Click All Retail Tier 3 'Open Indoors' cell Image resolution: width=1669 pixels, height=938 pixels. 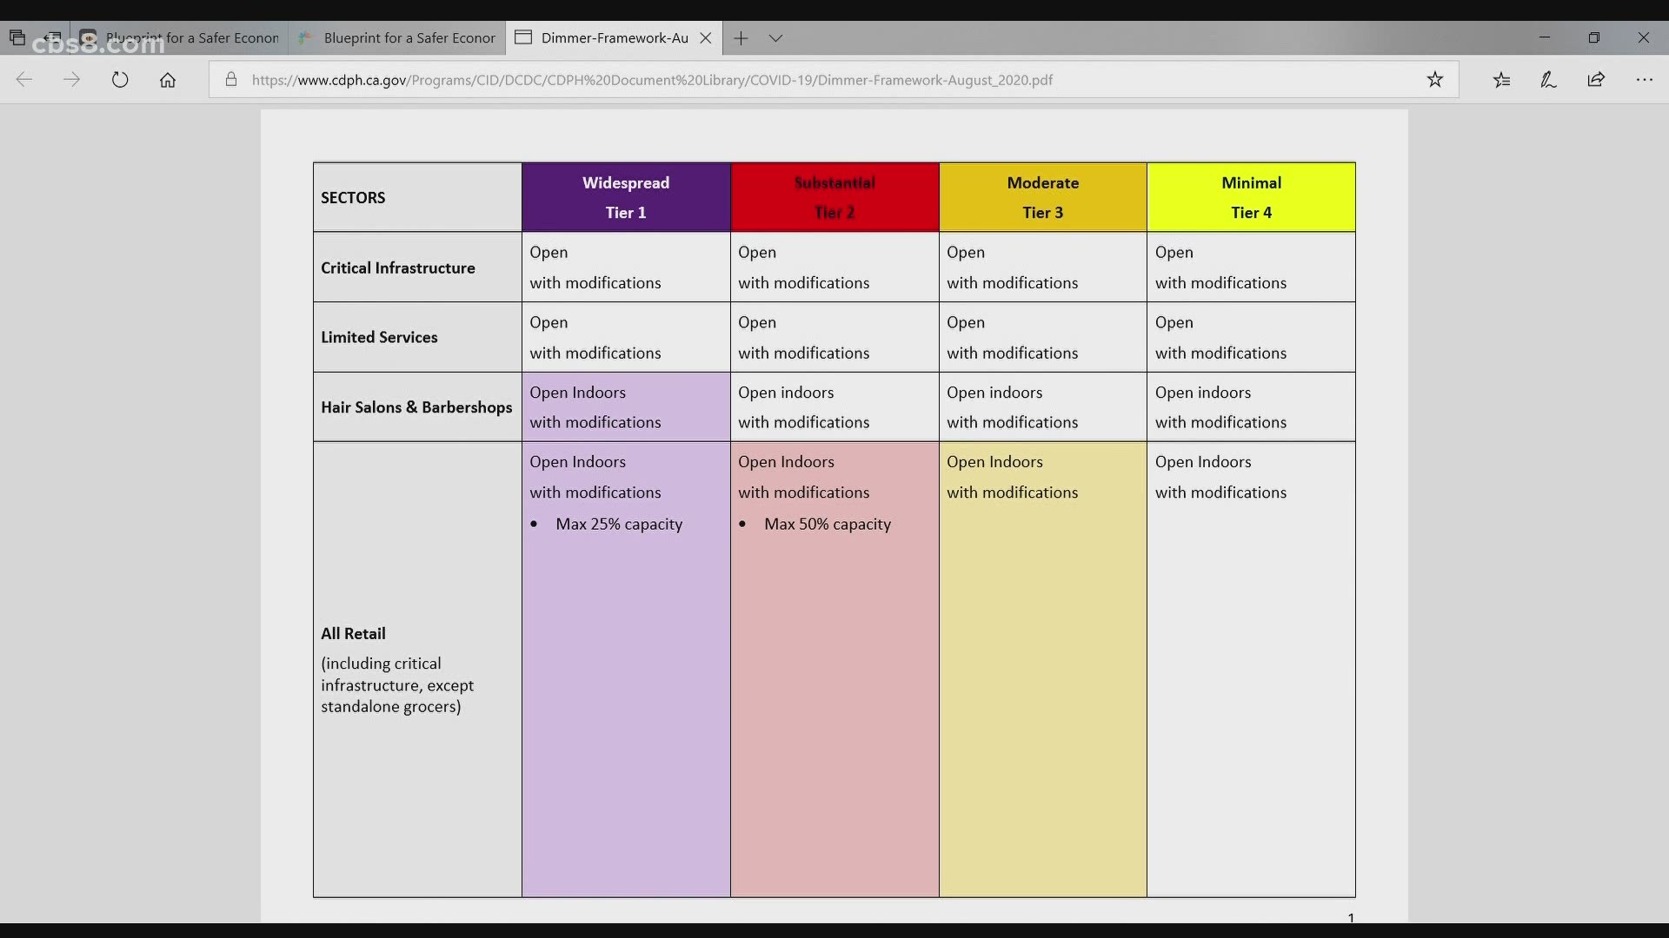coord(1043,669)
